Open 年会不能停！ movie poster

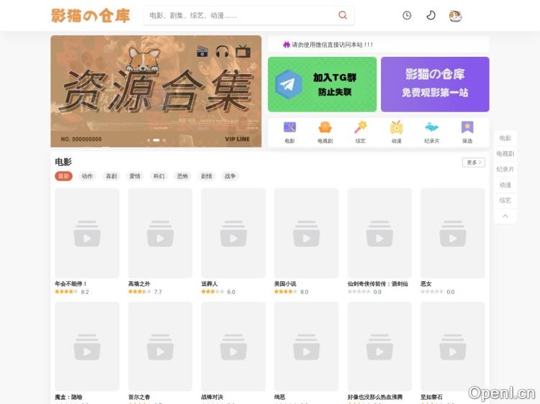point(87,233)
